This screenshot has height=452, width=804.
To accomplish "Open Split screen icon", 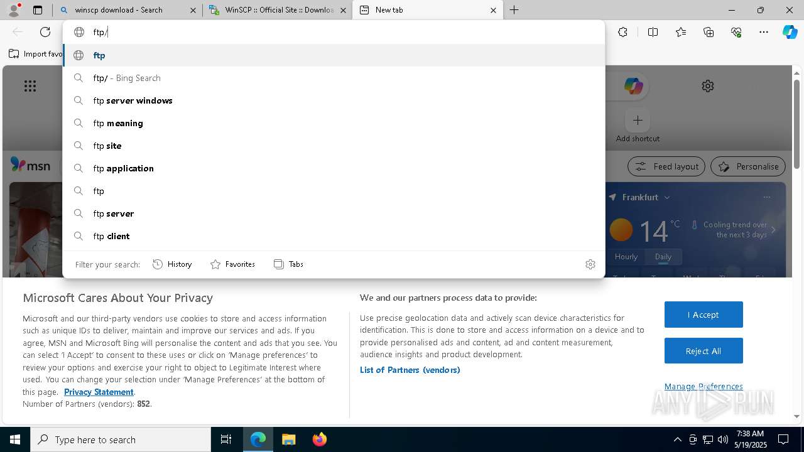I will coord(653,32).
